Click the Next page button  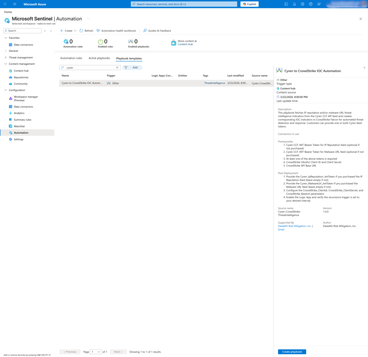coord(118,352)
